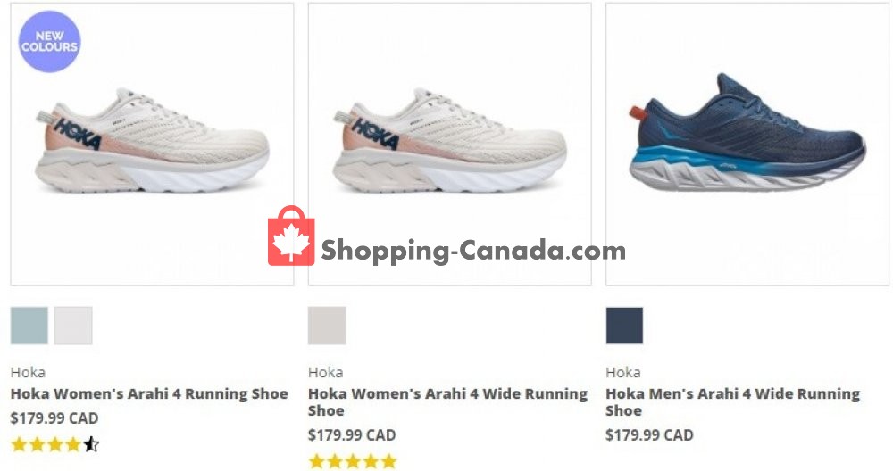
Task: Click the Hoka brand label of third product
Action: 623,373
